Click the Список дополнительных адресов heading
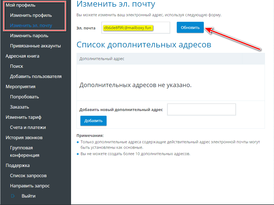Image resolution: width=274 pixels, height=205 pixels. (x=144, y=45)
